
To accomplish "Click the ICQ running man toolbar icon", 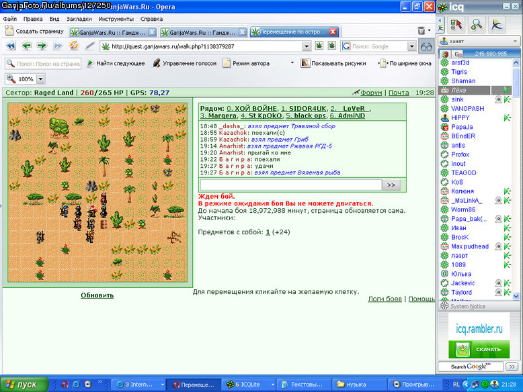I will [497, 24].
